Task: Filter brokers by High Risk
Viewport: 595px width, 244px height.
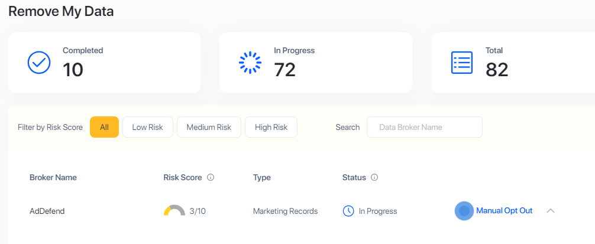Action: click(271, 127)
